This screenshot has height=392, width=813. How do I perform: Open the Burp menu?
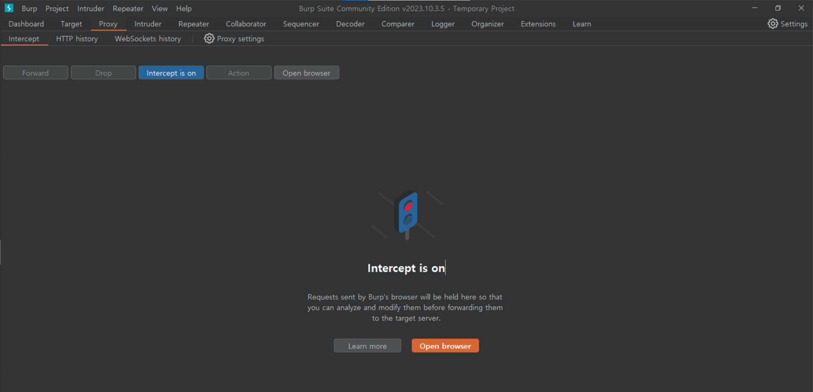(x=29, y=8)
